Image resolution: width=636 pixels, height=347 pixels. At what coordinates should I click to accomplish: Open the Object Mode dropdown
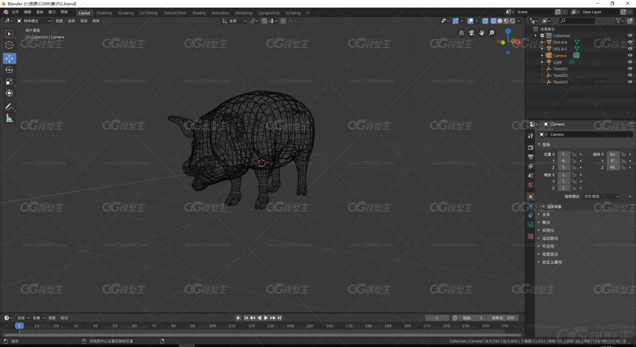click(x=34, y=21)
